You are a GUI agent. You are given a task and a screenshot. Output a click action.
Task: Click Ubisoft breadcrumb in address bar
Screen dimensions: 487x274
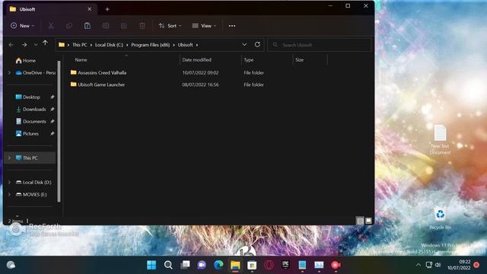(185, 45)
